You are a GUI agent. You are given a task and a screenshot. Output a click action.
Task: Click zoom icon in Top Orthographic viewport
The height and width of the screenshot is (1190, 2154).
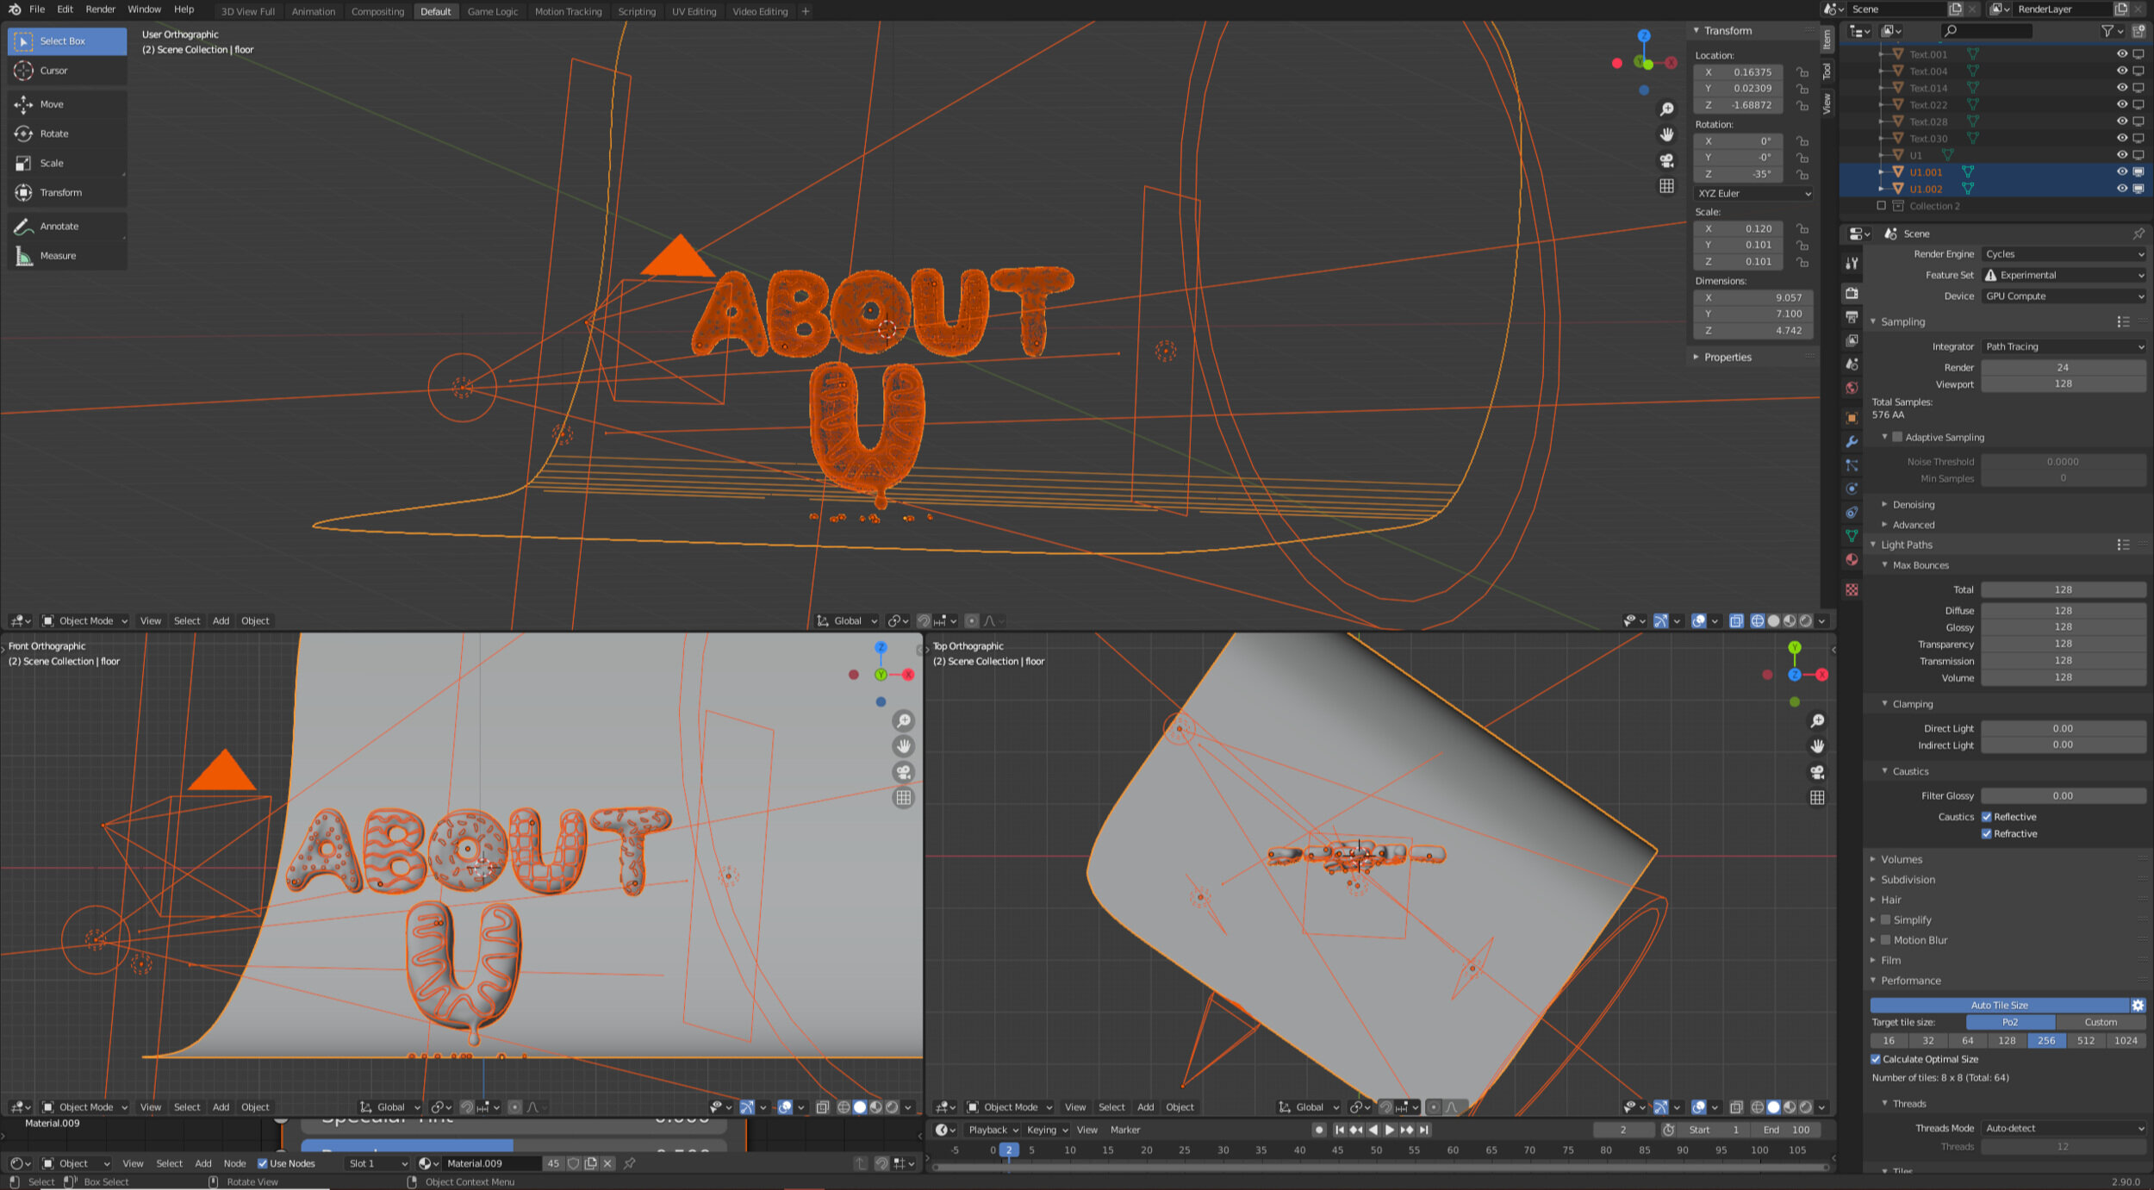click(1816, 721)
